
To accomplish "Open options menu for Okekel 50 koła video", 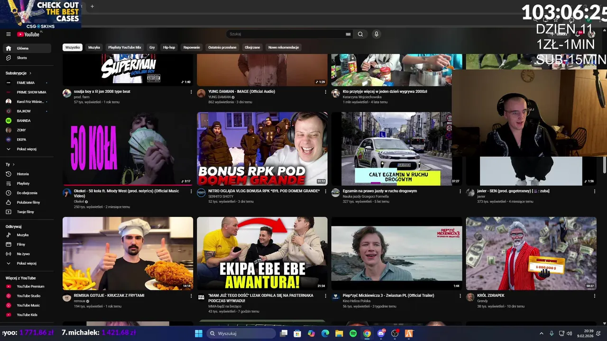I will (191, 191).
